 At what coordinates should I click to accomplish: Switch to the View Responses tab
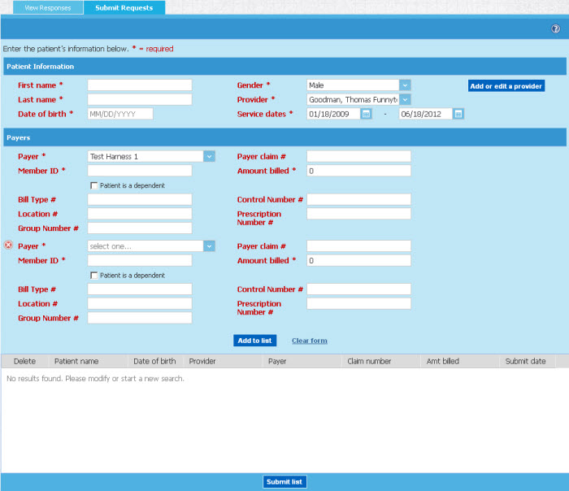click(x=48, y=7)
